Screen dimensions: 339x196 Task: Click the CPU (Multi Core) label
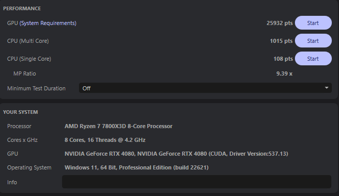[28, 41]
